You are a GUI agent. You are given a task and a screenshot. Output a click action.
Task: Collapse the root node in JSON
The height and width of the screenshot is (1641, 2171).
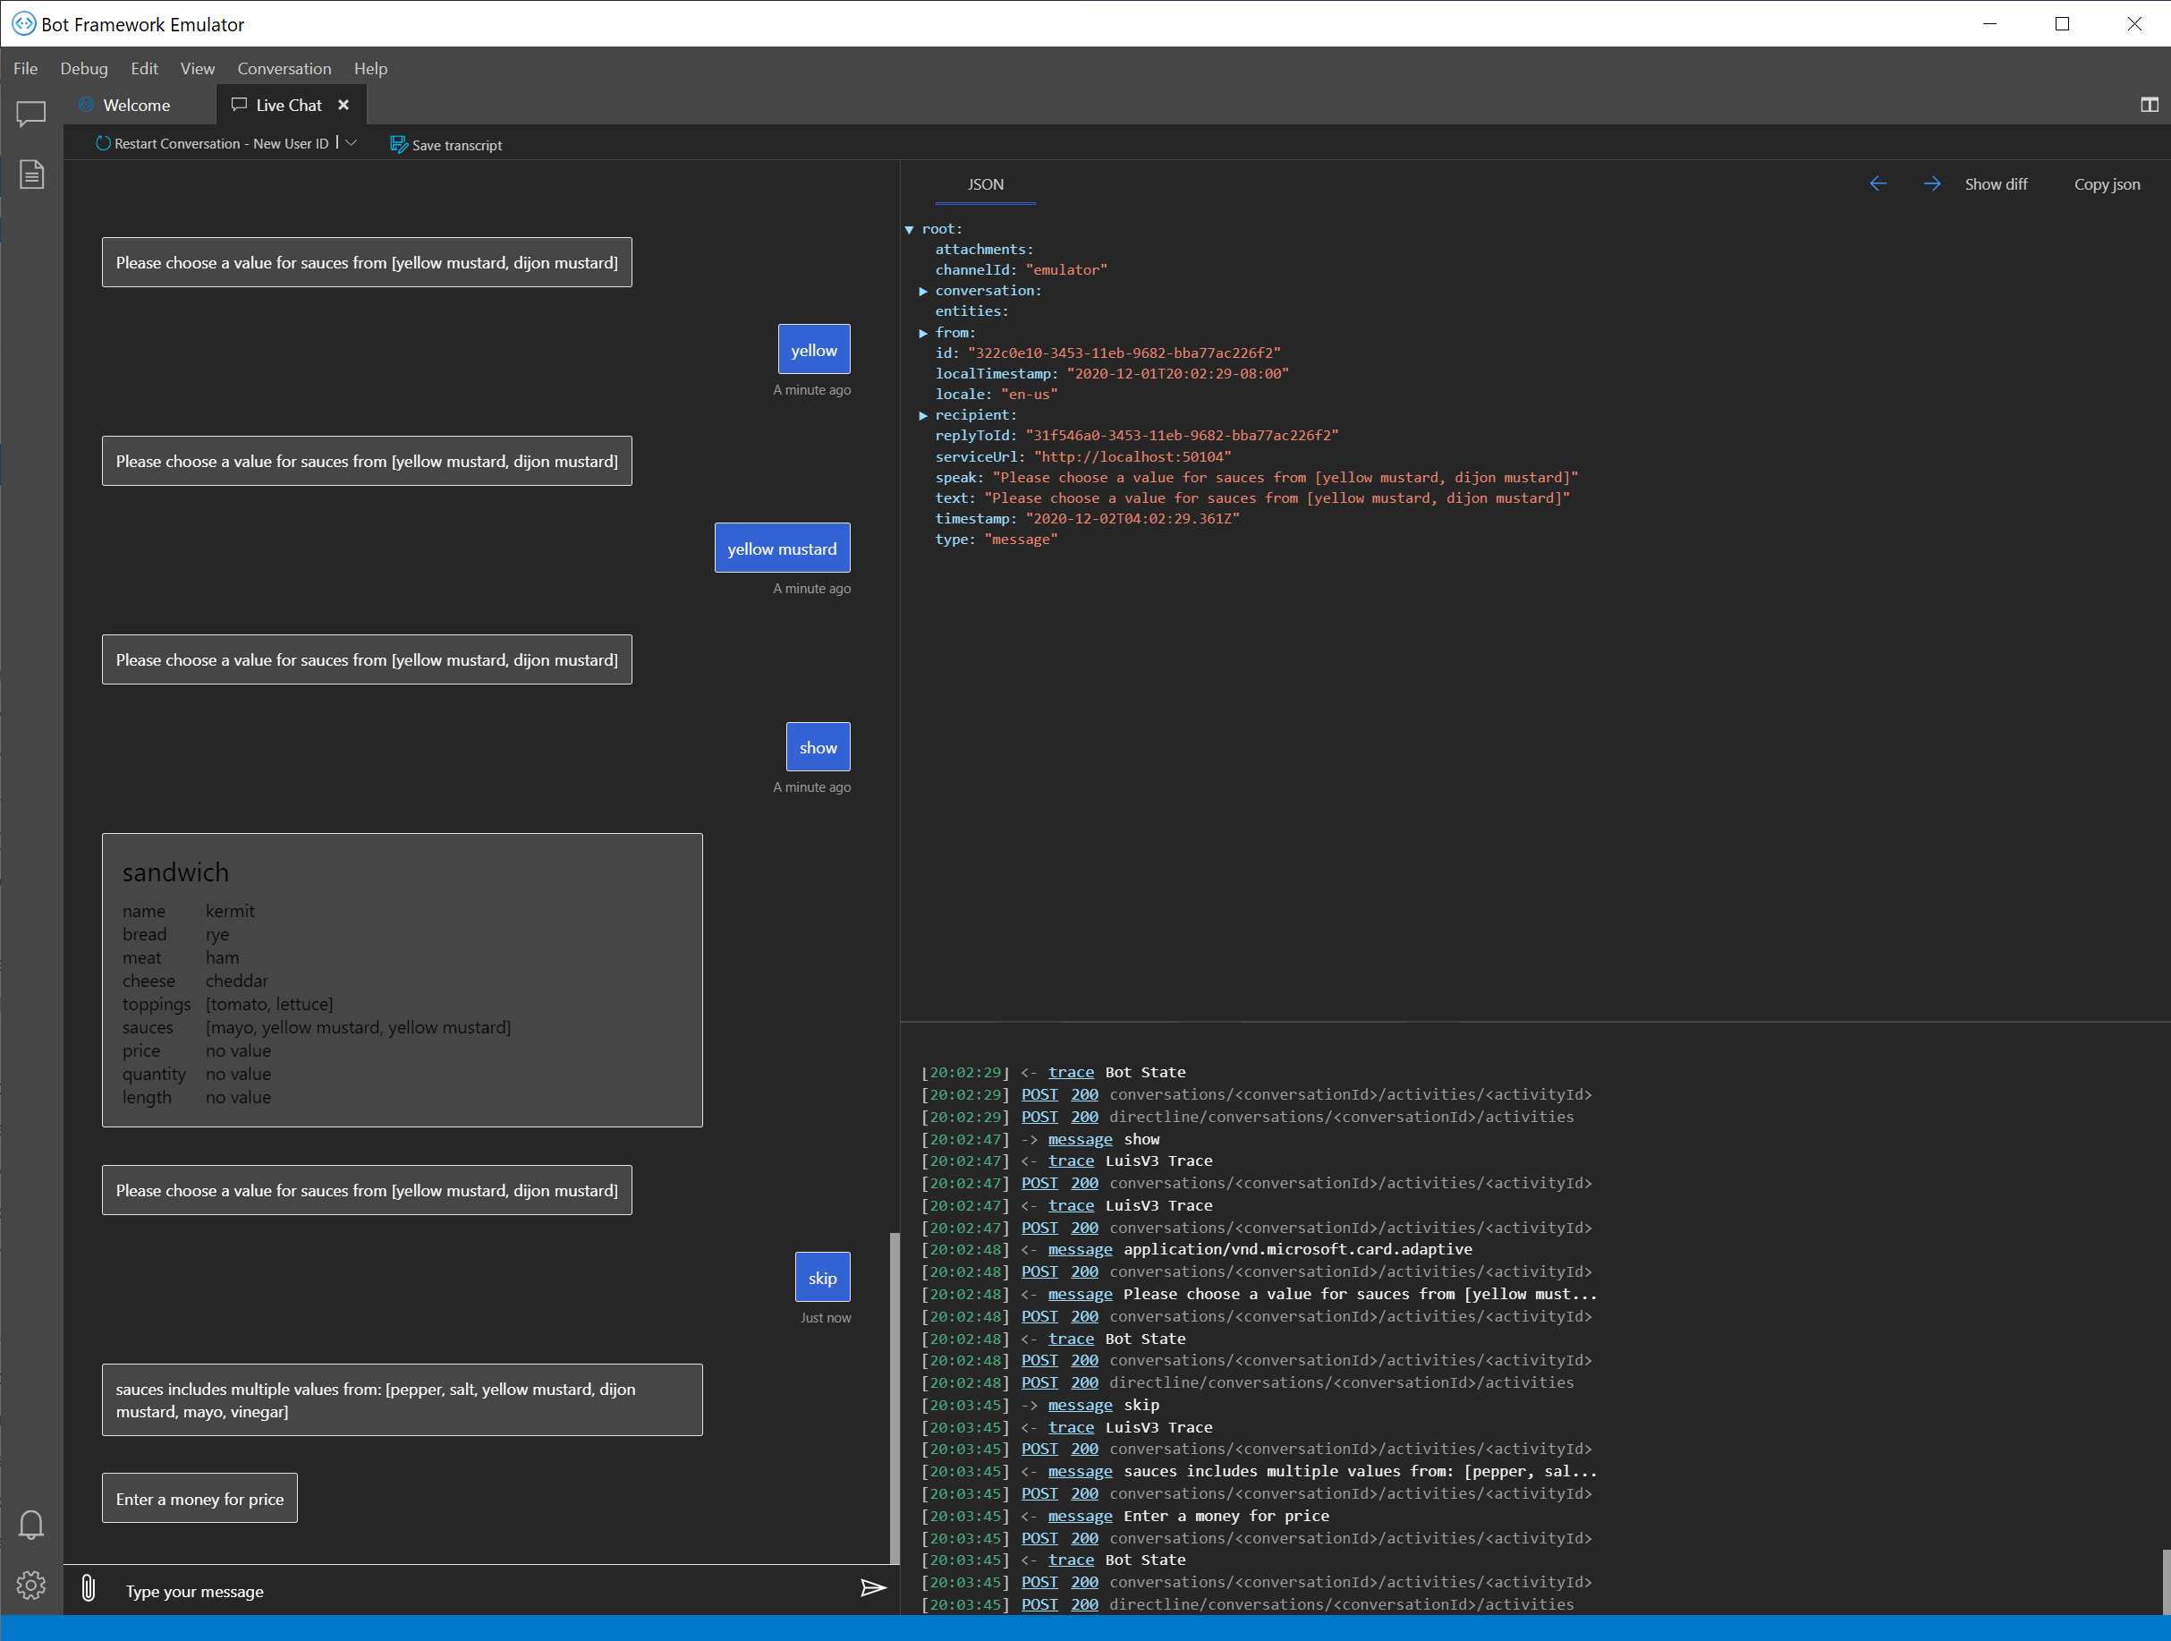point(910,230)
